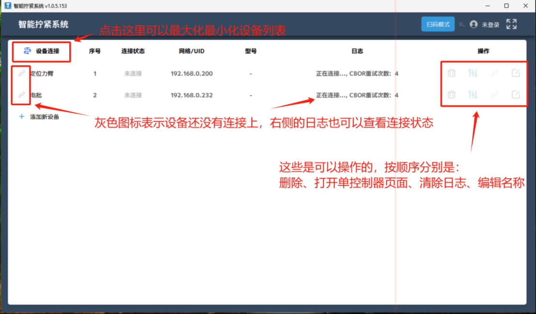This screenshot has width=536, height=314.
Task: Clear the log in the 电批 row
Action: (494, 95)
